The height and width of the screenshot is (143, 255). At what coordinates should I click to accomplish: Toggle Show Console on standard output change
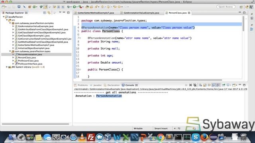pos(214,85)
